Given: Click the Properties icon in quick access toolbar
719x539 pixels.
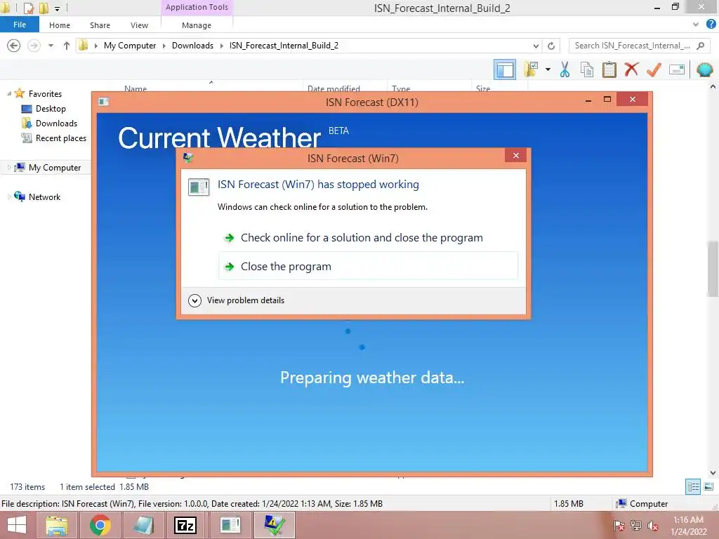Looking at the screenshot, I should [28, 8].
